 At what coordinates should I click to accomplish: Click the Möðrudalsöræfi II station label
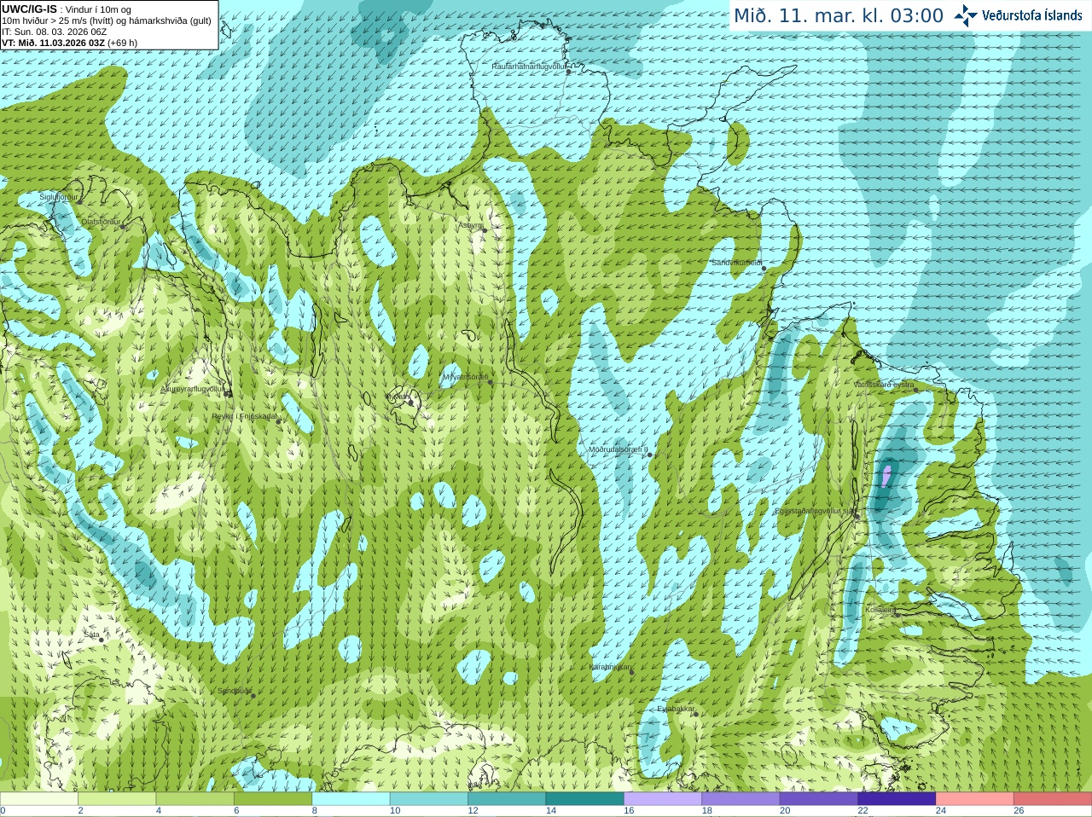[619, 449]
